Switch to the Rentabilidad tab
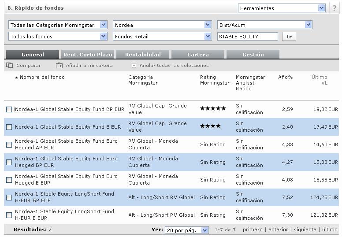 (x=143, y=55)
